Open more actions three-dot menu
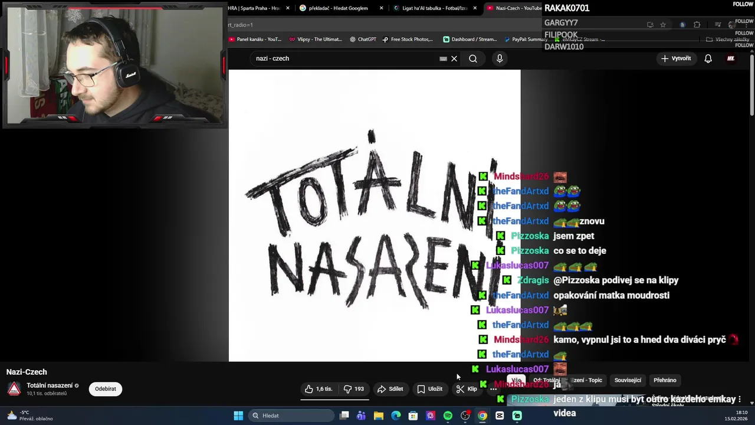 click(493, 389)
